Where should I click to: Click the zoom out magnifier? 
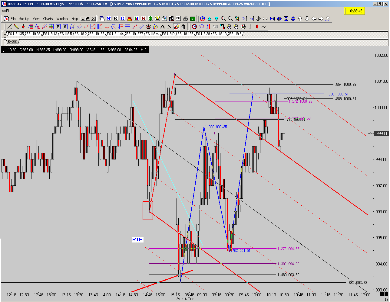click(x=230, y=19)
